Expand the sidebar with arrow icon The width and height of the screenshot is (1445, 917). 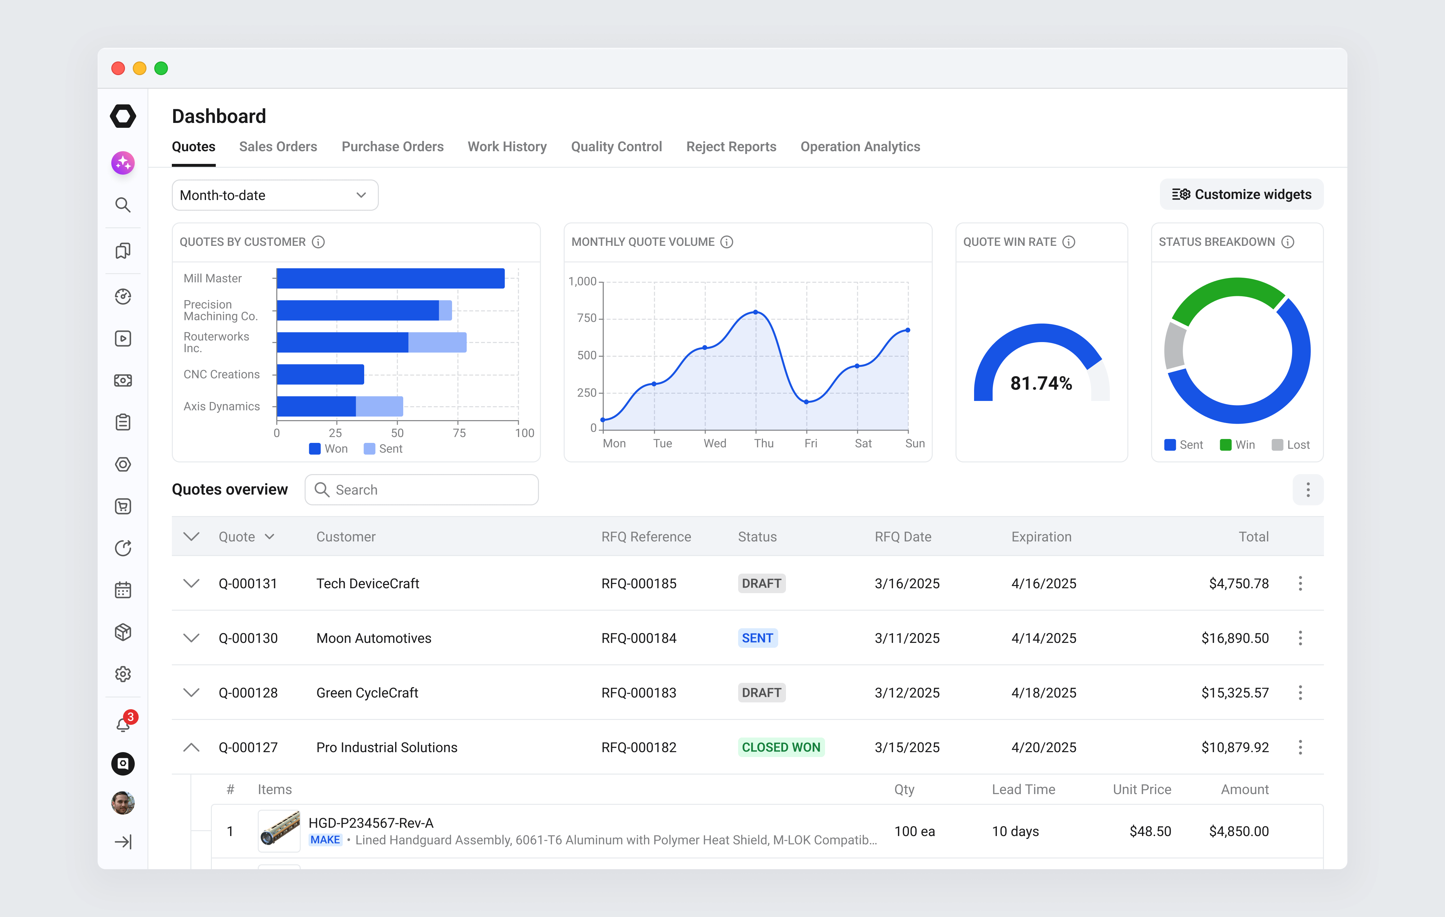click(x=123, y=842)
